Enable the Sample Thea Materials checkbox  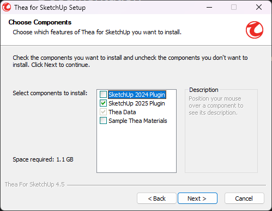click(103, 121)
